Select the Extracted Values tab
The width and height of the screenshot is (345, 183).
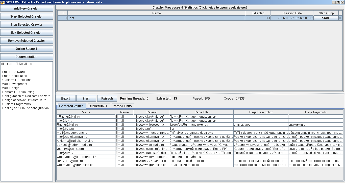pos(71,106)
